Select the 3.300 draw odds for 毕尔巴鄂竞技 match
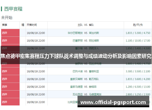This screenshot has height=110, width=152. 138,33
